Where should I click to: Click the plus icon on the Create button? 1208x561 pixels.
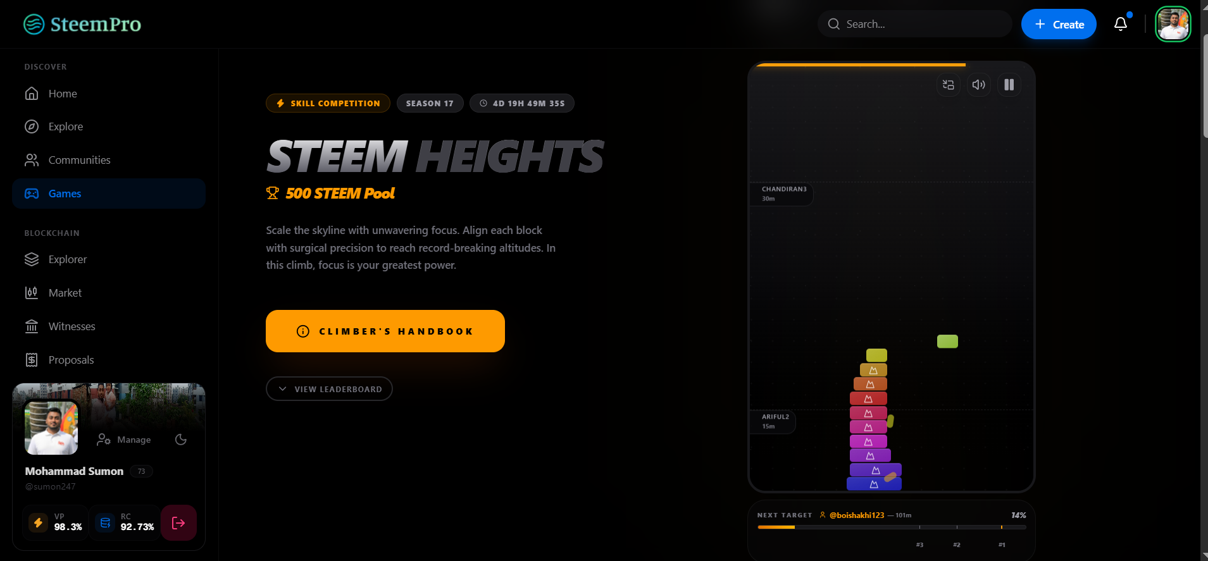1040,24
